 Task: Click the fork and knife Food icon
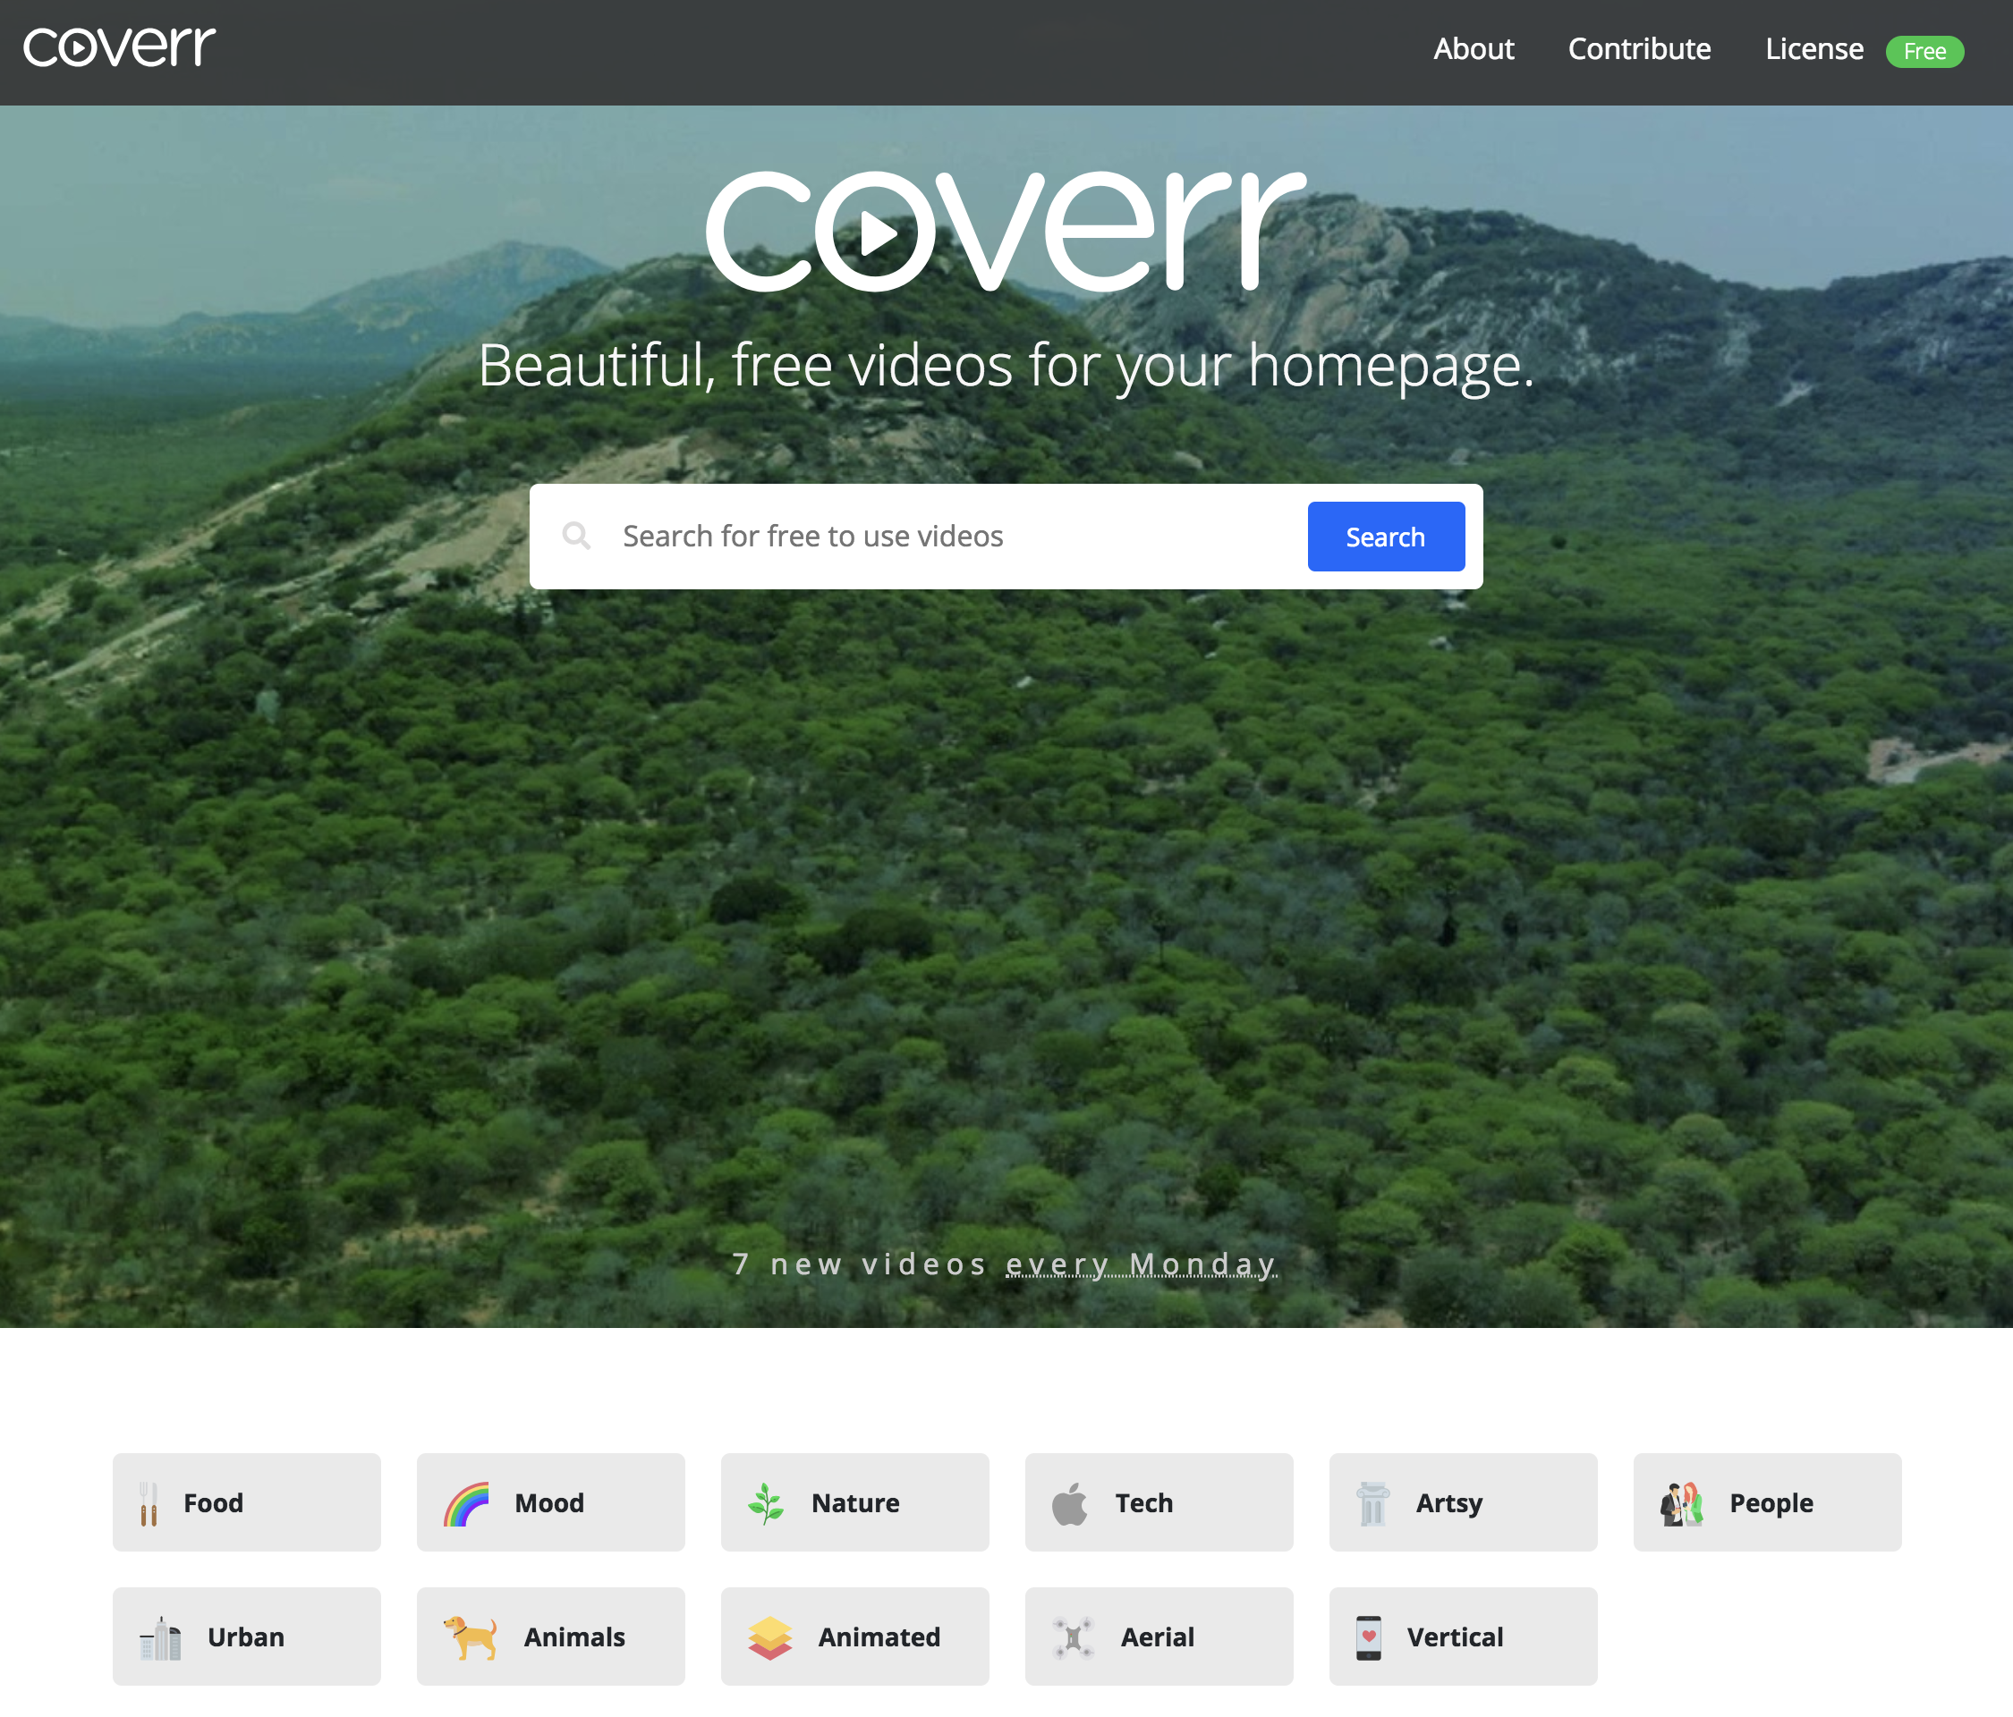click(149, 1503)
